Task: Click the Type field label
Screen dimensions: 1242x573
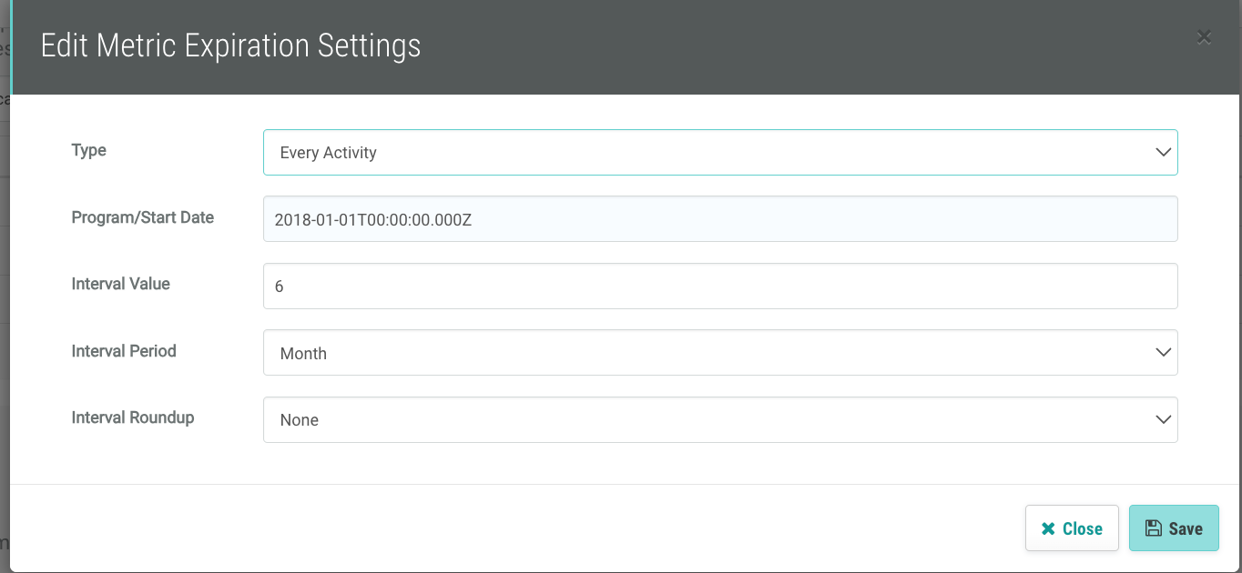Action: (89, 151)
